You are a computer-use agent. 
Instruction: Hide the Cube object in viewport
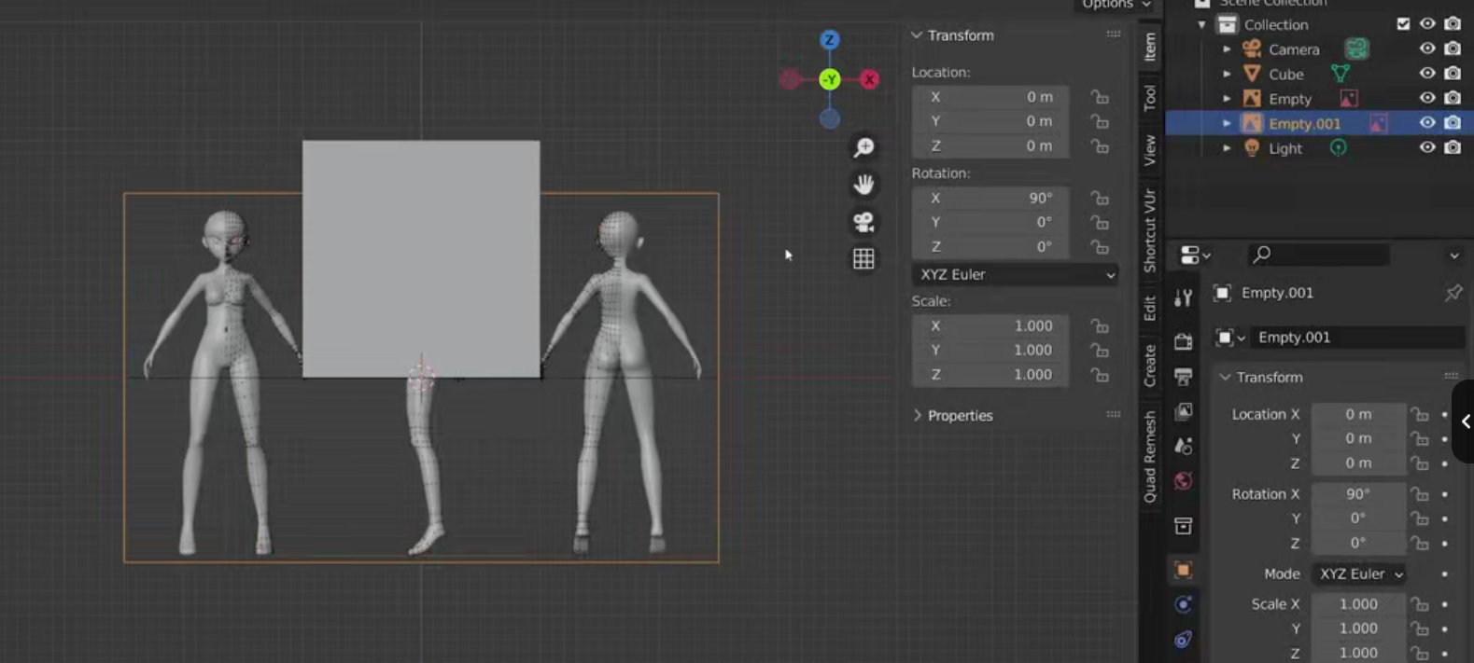point(1426,74)
